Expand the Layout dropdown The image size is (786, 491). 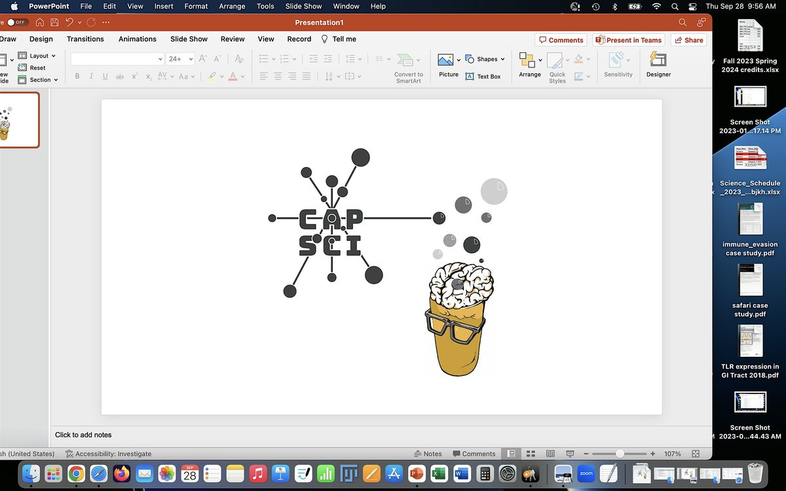point(37,56)
